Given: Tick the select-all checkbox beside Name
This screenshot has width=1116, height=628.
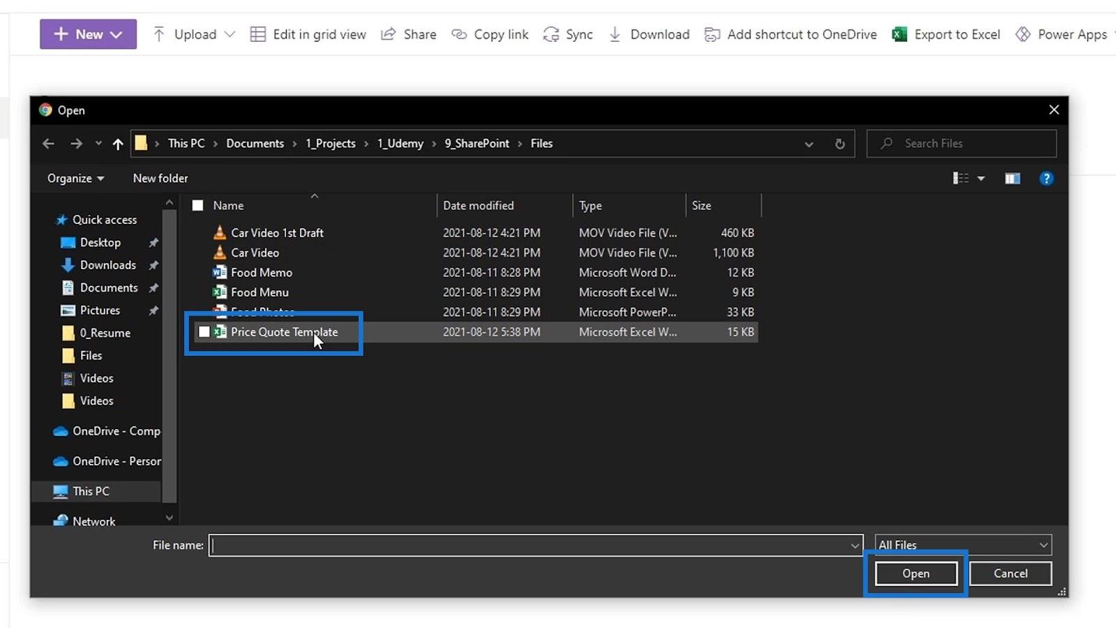Looking at the screenshot, I should click(x=198, y=205).
